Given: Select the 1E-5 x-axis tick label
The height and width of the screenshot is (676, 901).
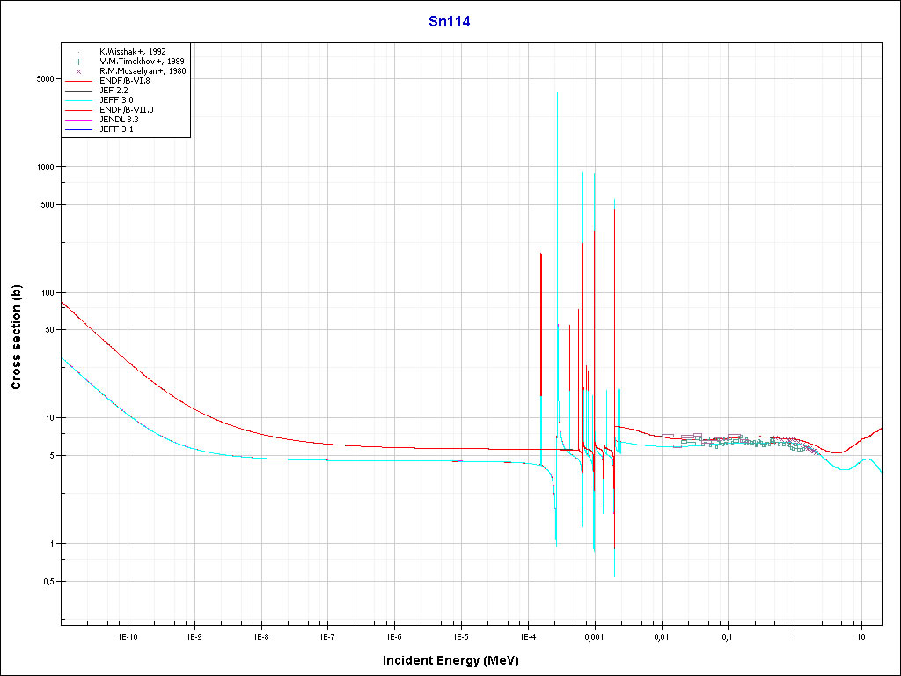Looking at the screenshot, I should coord(460,636).
